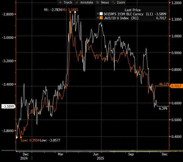Click the 0.4000 right axis label

pyautogui.click(x=176, y=136)
